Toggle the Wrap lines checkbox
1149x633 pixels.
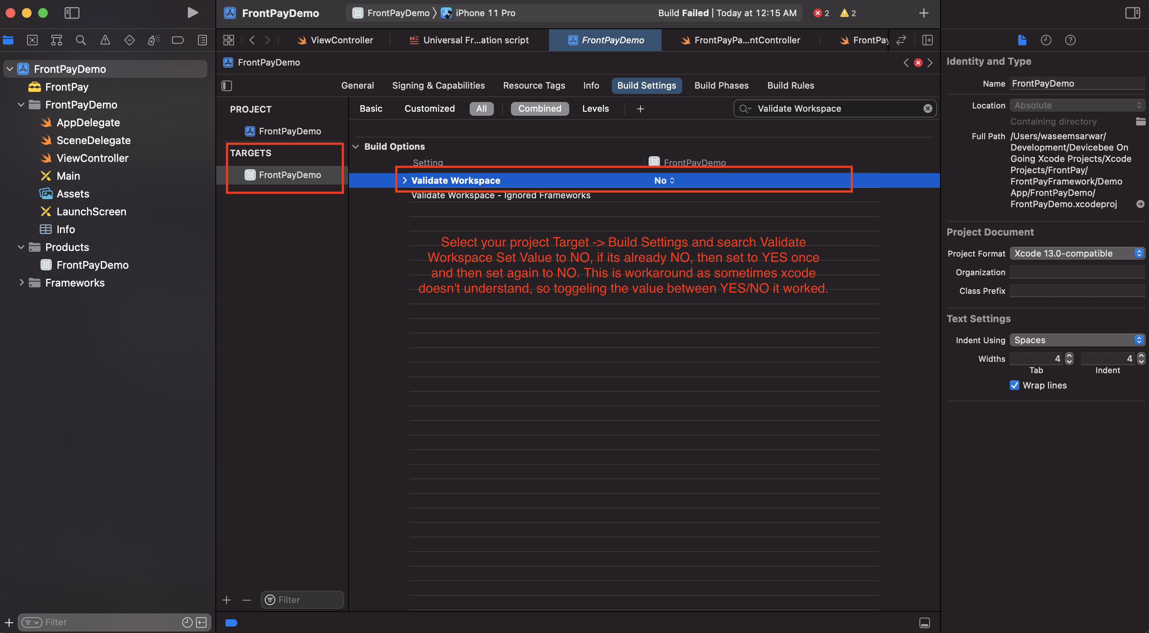pos(1014,385)
